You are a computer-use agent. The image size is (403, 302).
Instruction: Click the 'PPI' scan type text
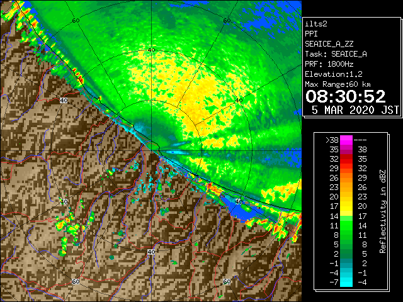tap(311, 34)
